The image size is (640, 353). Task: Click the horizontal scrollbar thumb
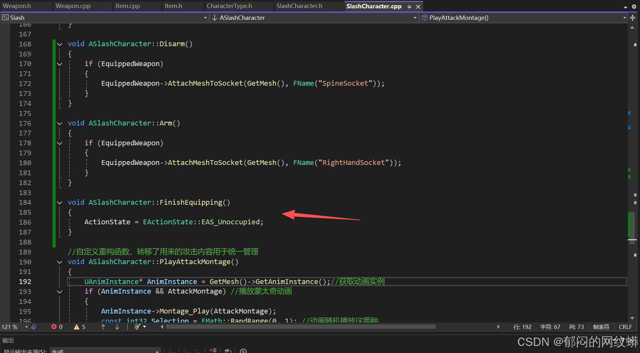(x=301, y=327)
